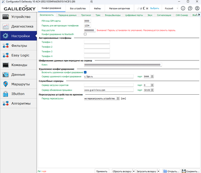Click the floppy icon on Сохранить button
This screenshot has width=201, height=173.
184,171
